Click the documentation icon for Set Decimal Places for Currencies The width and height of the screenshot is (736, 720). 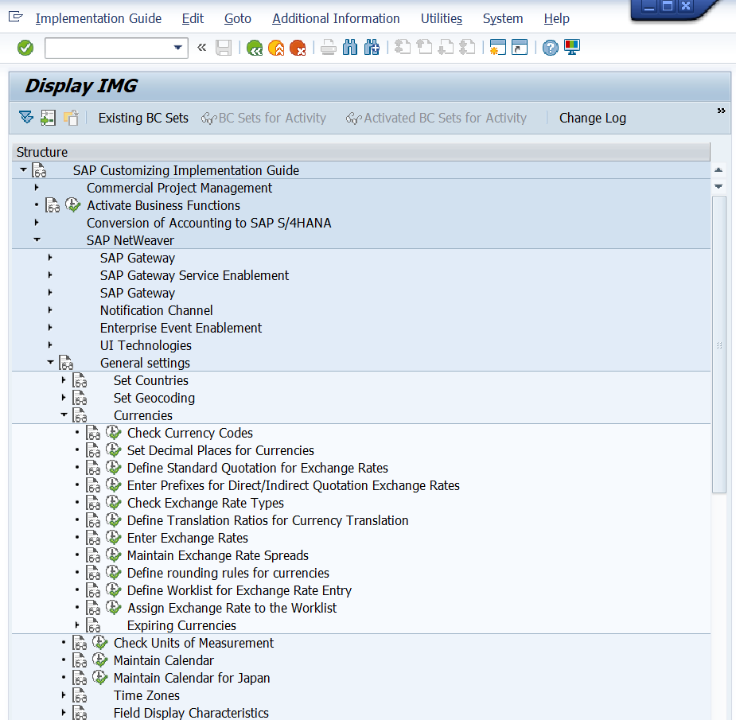coord(93,450)
